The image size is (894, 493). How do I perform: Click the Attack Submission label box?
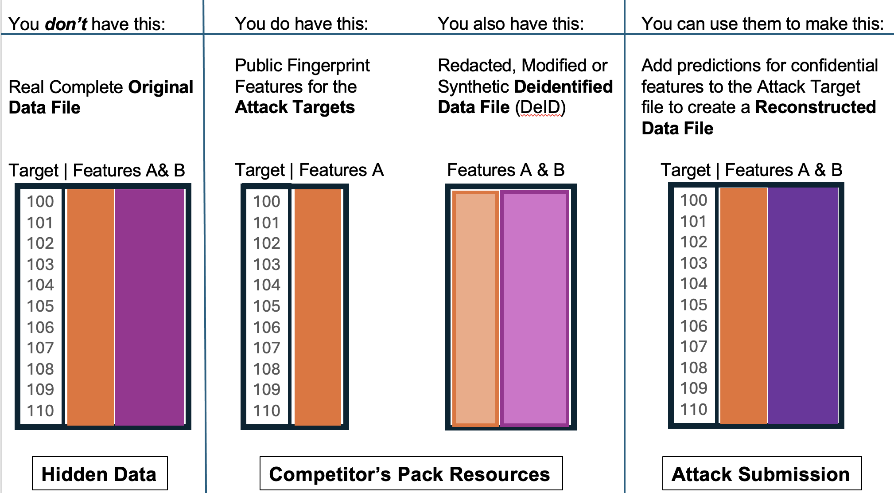pos(761,473)
